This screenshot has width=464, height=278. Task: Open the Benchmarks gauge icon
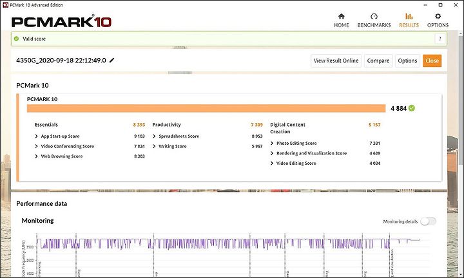pos(374,16)
